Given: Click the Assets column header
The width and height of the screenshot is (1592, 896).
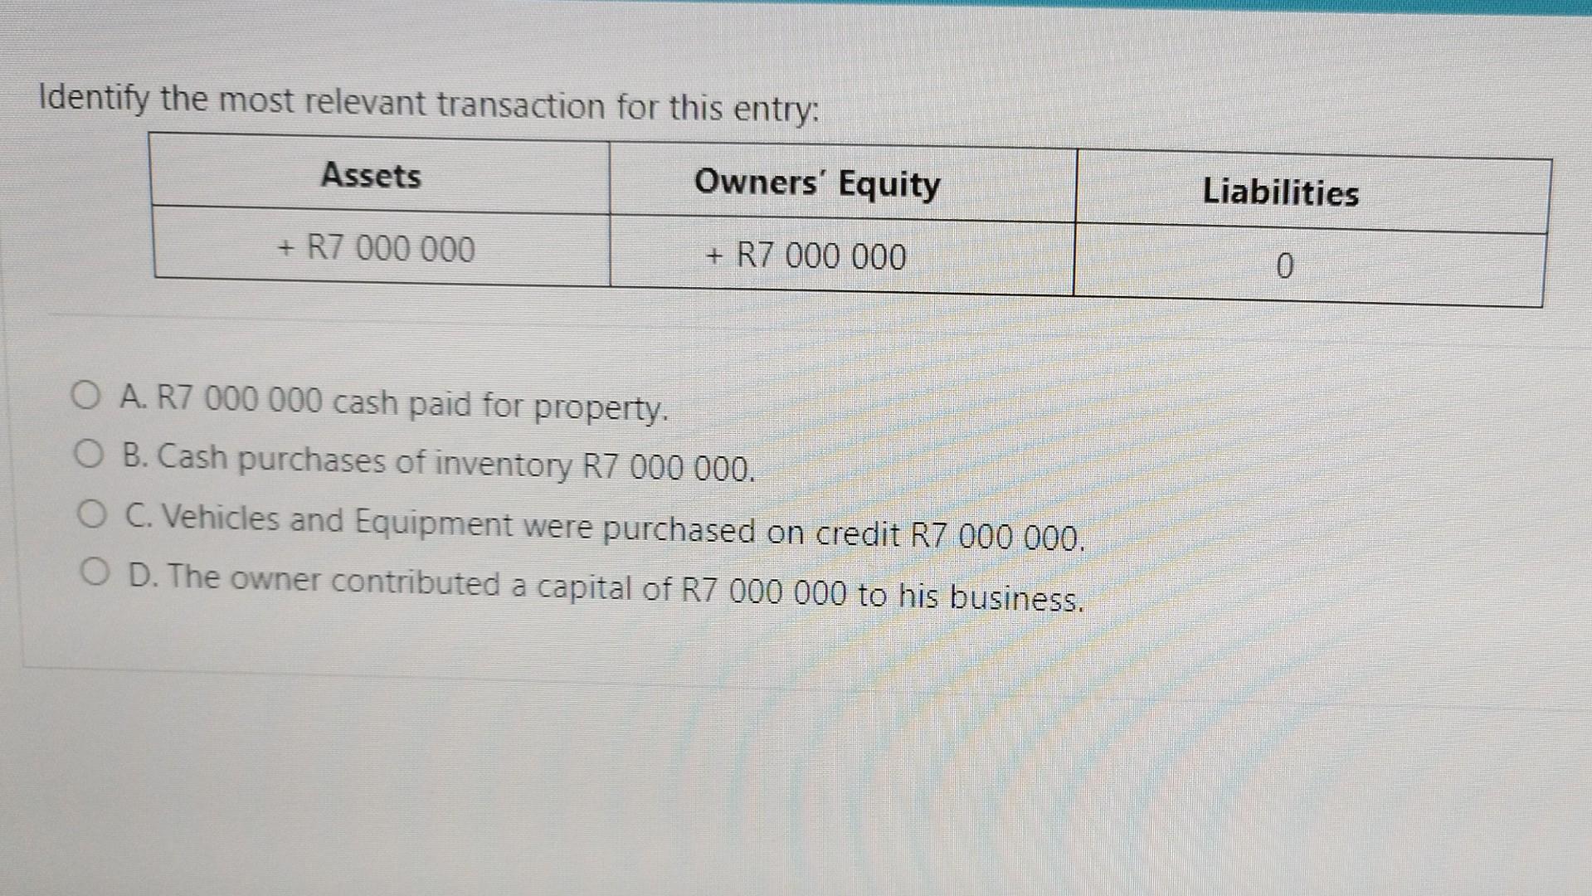Looking at the screenshot, I should 371,177.
